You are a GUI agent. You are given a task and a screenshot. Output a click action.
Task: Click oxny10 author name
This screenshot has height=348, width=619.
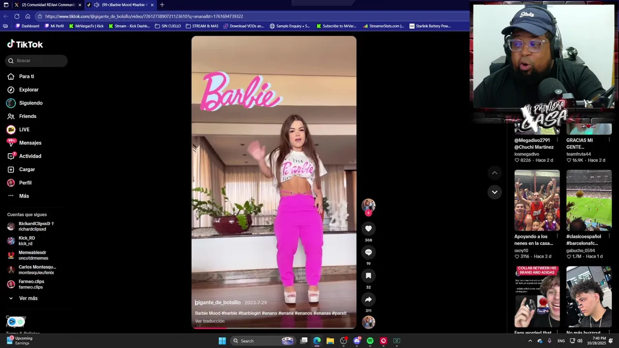click(x=521, y=250)
